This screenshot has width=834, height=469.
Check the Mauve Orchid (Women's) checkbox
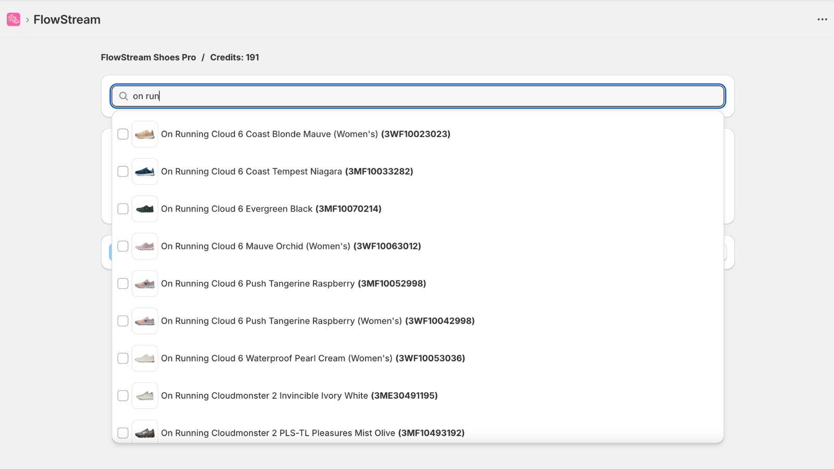click(123, 246)
